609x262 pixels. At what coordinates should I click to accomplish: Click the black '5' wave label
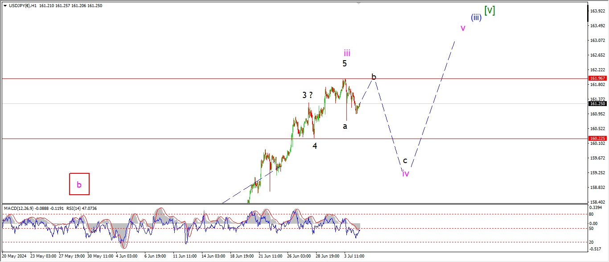click(345, 64)
